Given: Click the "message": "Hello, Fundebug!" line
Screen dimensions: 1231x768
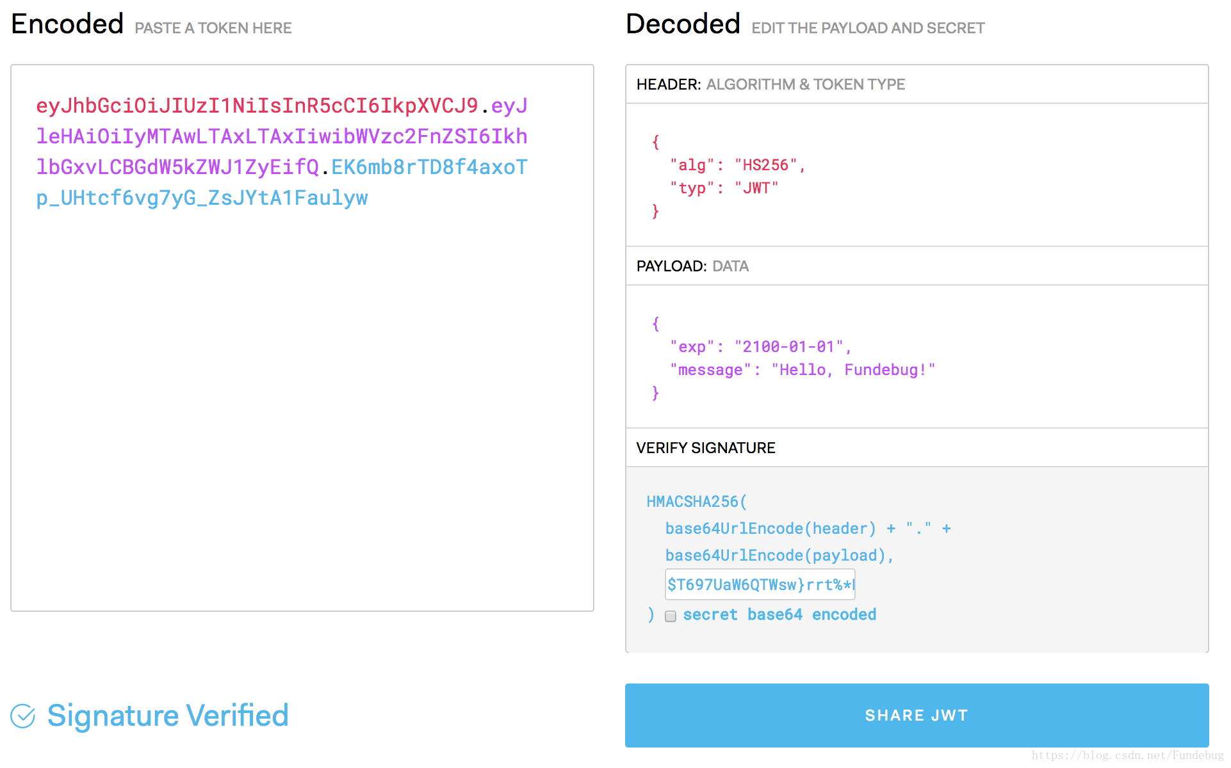Looking at the screenshot, I should (x=802, y=370).
